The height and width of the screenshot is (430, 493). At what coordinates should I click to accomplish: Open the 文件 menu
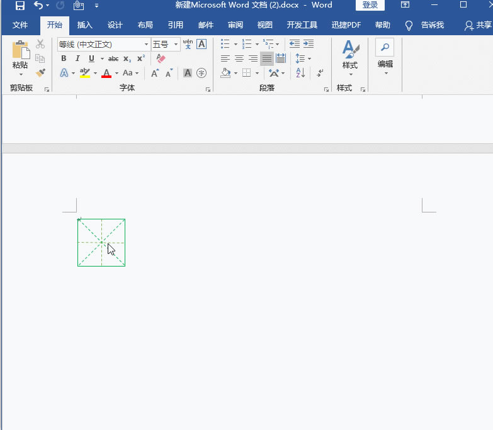[20, 25]
